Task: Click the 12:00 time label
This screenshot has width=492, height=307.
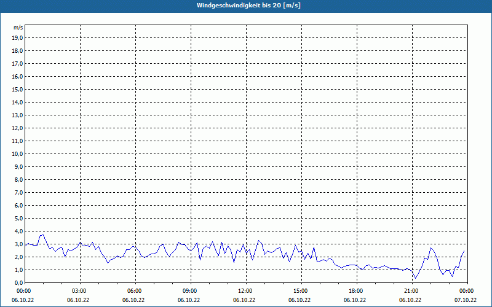Action: coord(245,291)
